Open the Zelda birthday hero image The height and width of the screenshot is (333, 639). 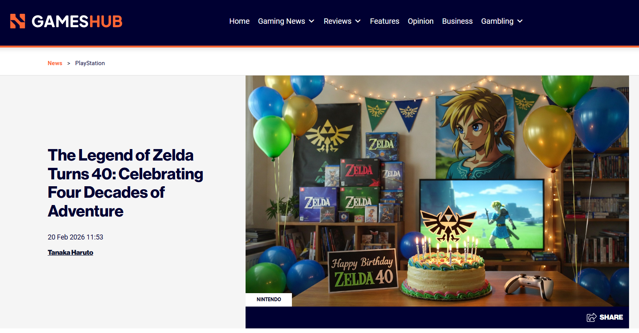[437, 191]
